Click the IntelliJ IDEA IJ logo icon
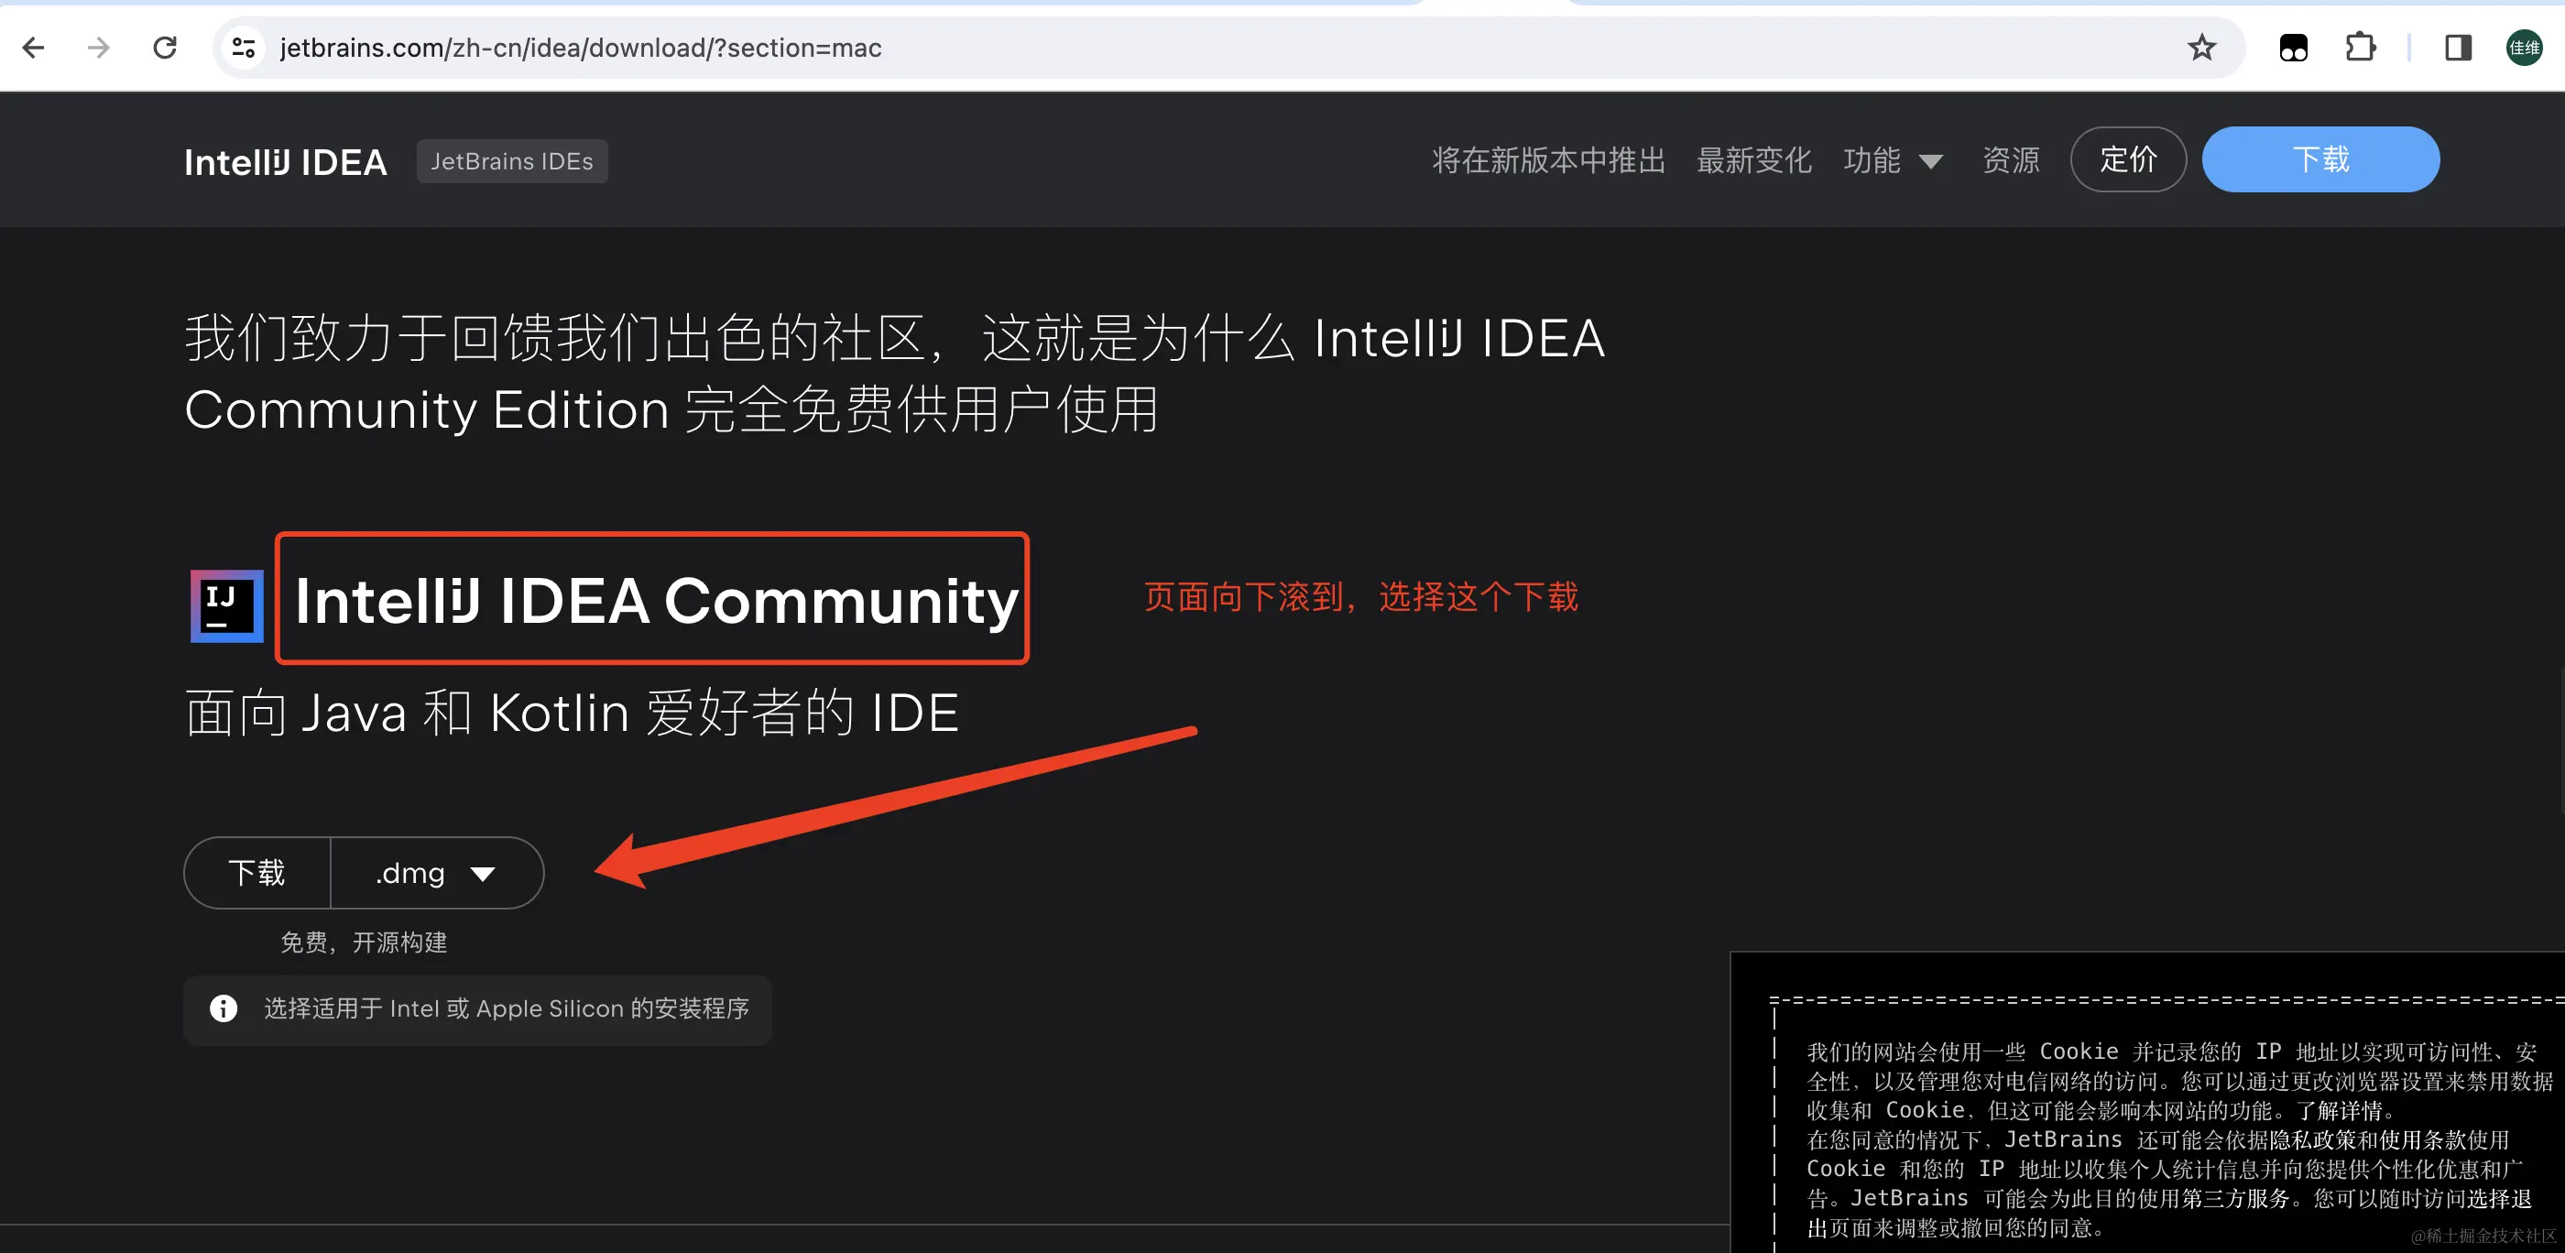 [227, 605]
